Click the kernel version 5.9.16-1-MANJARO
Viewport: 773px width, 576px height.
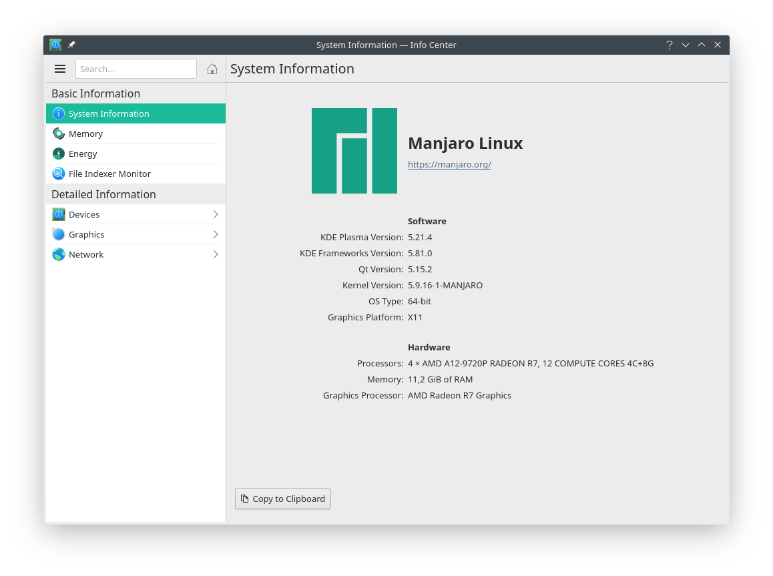coord(445,285)
